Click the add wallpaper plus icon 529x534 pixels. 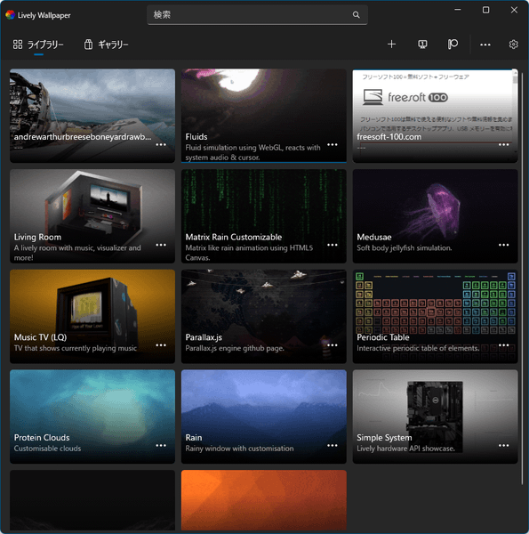(x=391, y=44)
